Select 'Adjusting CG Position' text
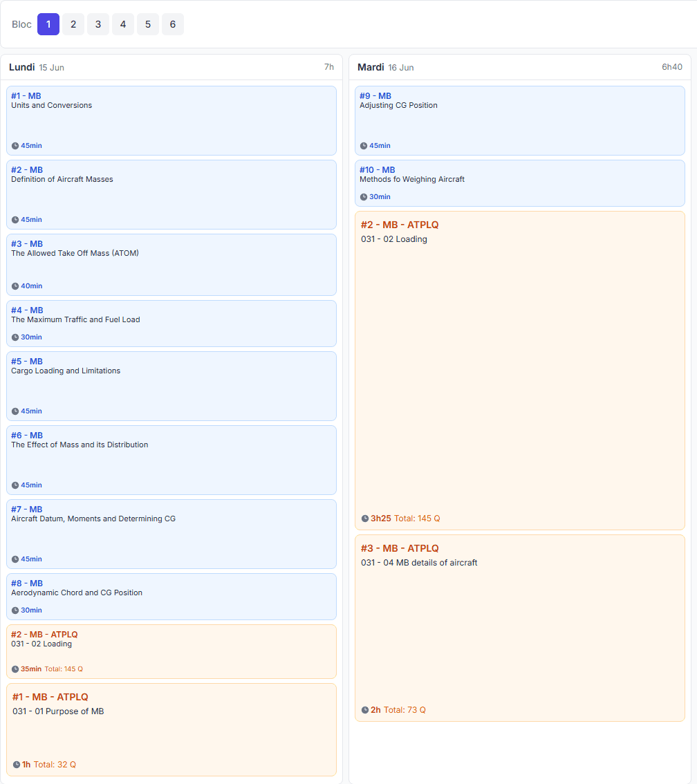 coord(398,106)
